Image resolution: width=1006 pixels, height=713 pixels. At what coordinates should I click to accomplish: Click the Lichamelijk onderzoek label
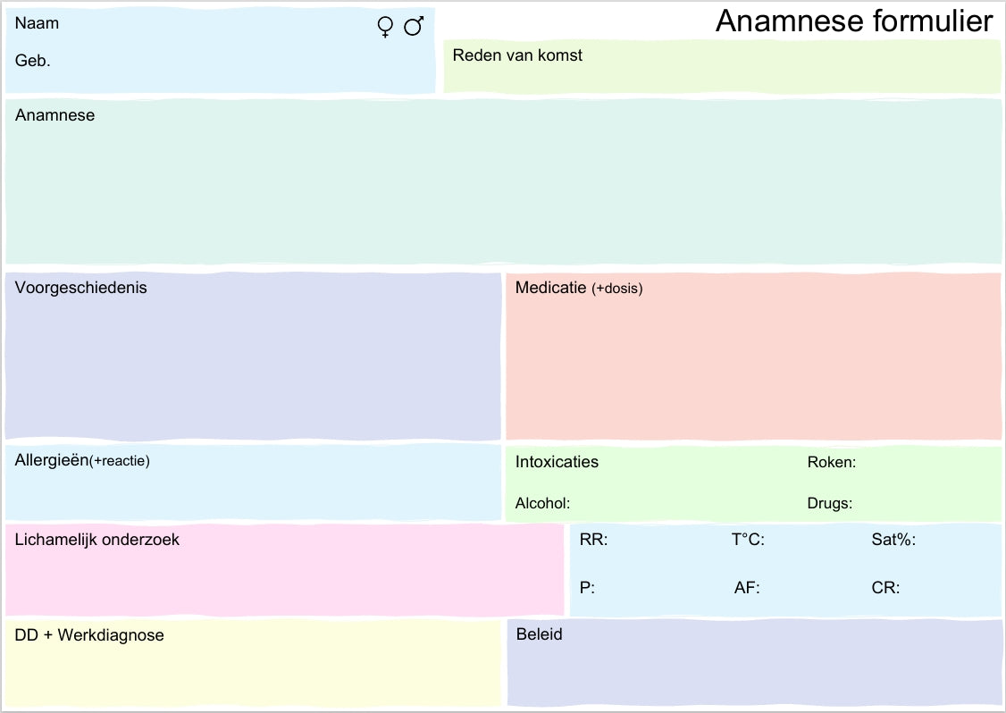(x=96, y=540)
